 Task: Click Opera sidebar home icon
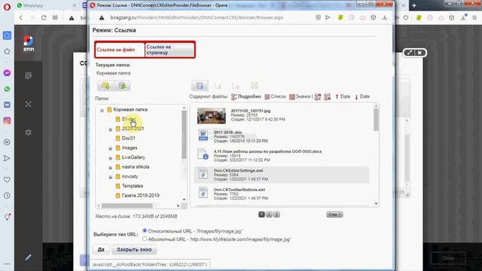7,35
